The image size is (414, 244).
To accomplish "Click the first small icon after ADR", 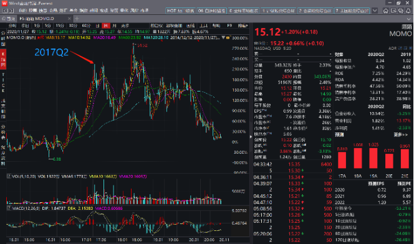I will pyautogui.click(x=400, y=48).
